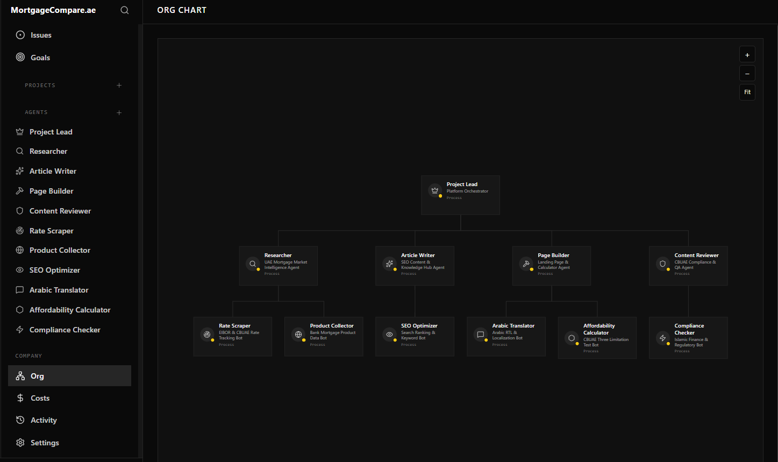Viewport: 778px width, 462px height.
Task: Open the Issues page
Action: [x=41, y=35]
